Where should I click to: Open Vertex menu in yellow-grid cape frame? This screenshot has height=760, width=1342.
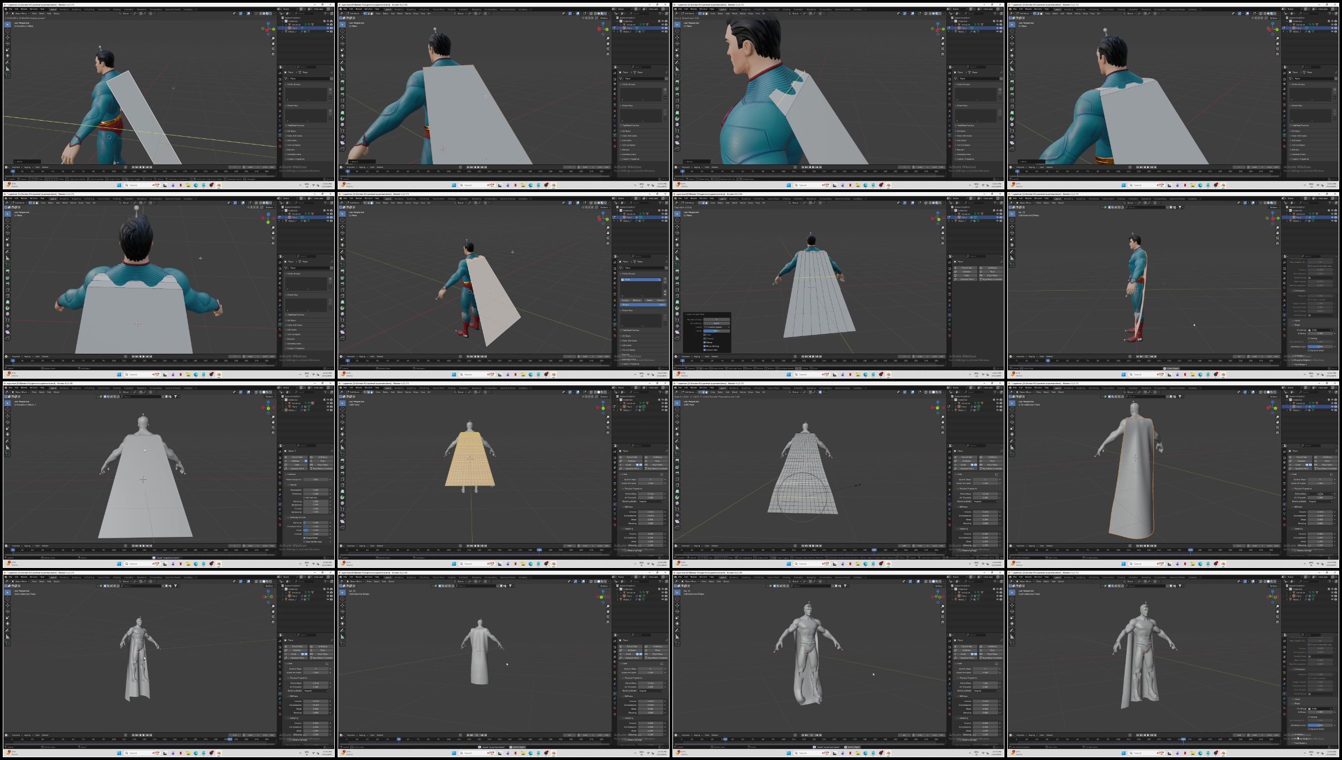click(x=408, y=392)
